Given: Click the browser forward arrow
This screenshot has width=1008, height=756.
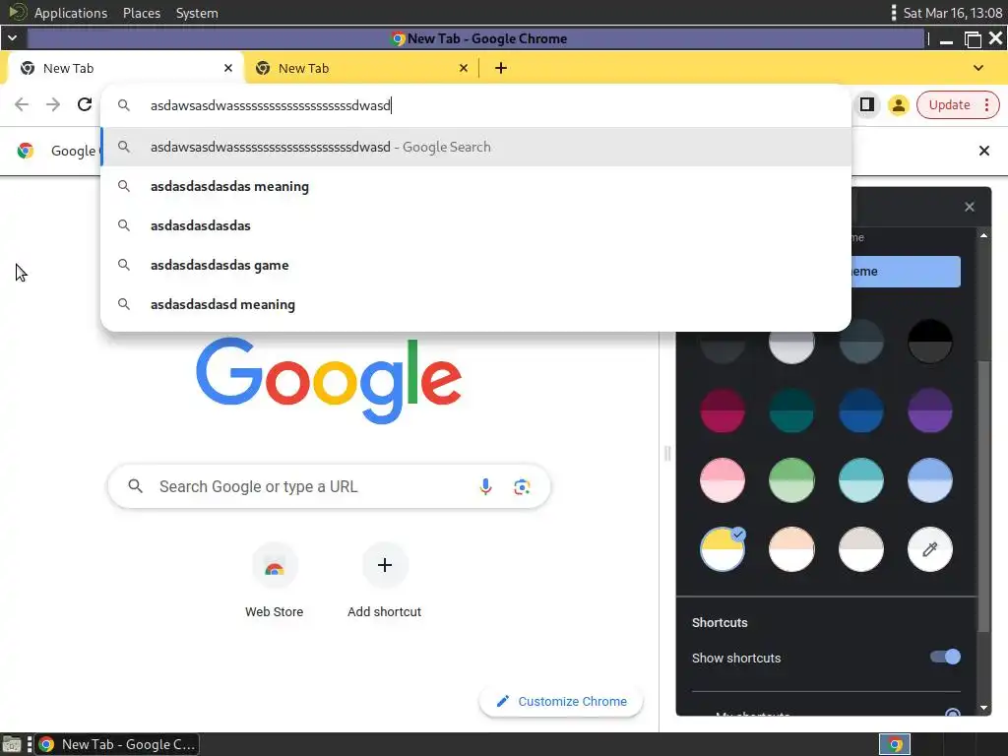Looking at the screenshot, I should pos(53,104).
